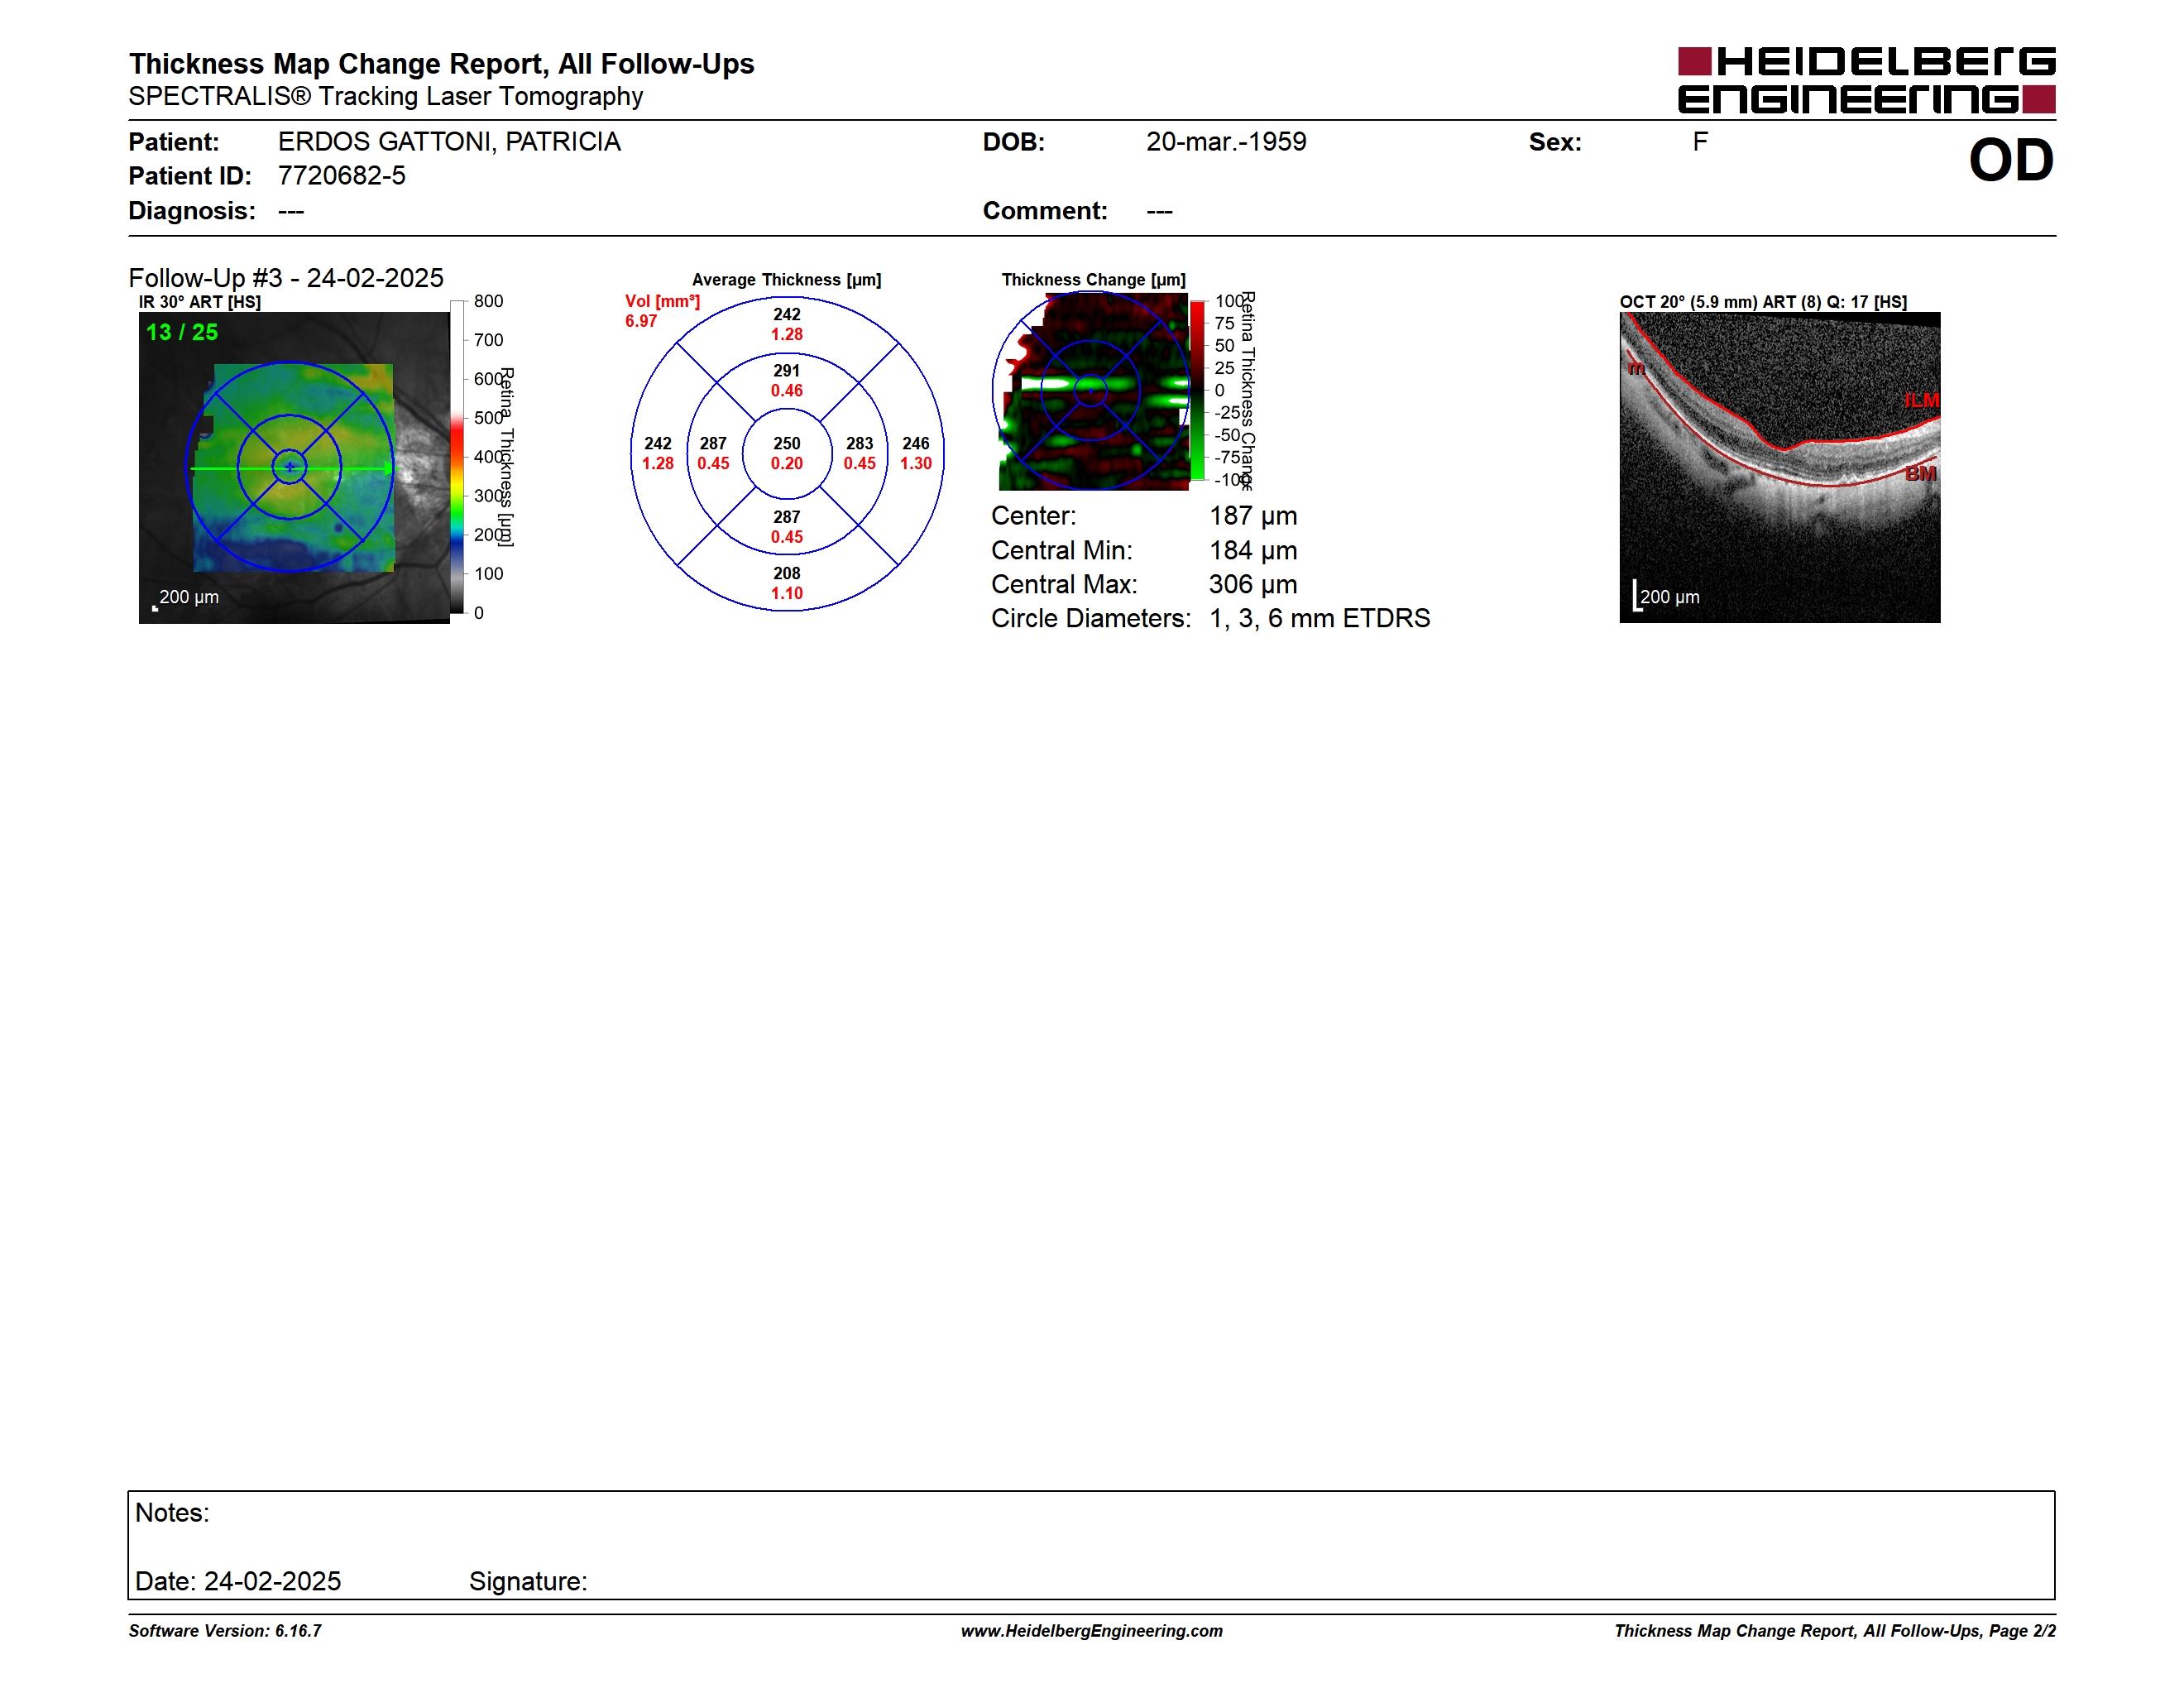The width and height of the screenshot is (2184, 1688).
Task: Click the Center 187 µm value
Action: coord(1253,516)
